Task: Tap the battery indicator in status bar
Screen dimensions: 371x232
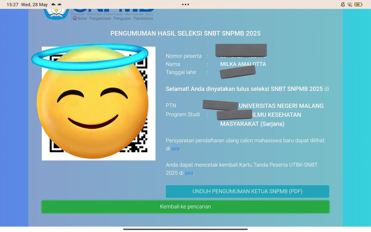Action: pyautogui.click(x=358, y=4)
